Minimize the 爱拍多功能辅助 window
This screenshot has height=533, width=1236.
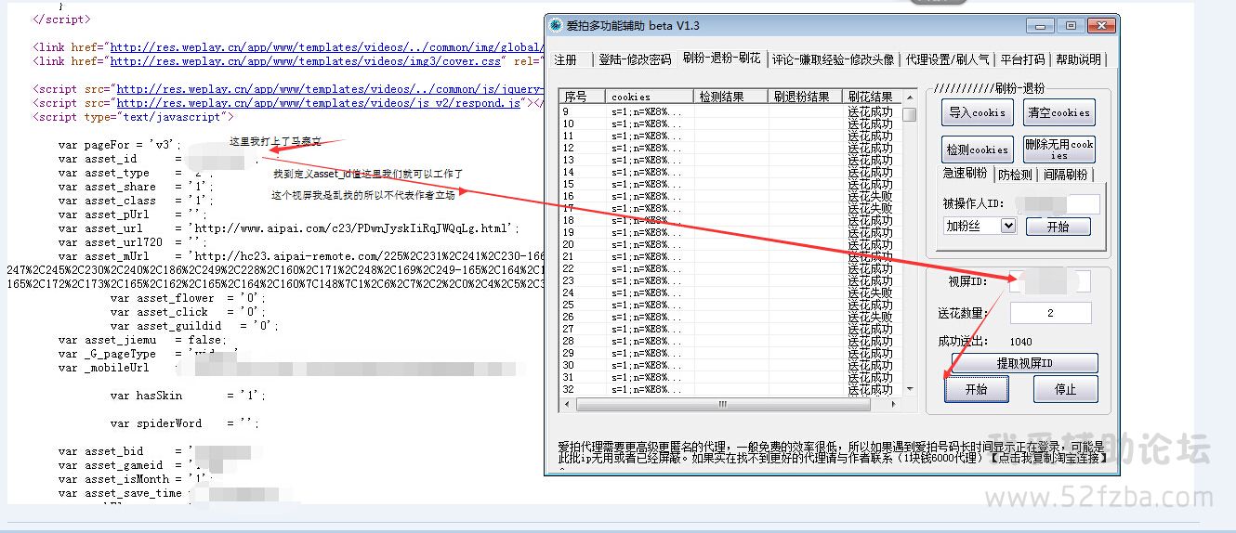[x=1040, y=25]
